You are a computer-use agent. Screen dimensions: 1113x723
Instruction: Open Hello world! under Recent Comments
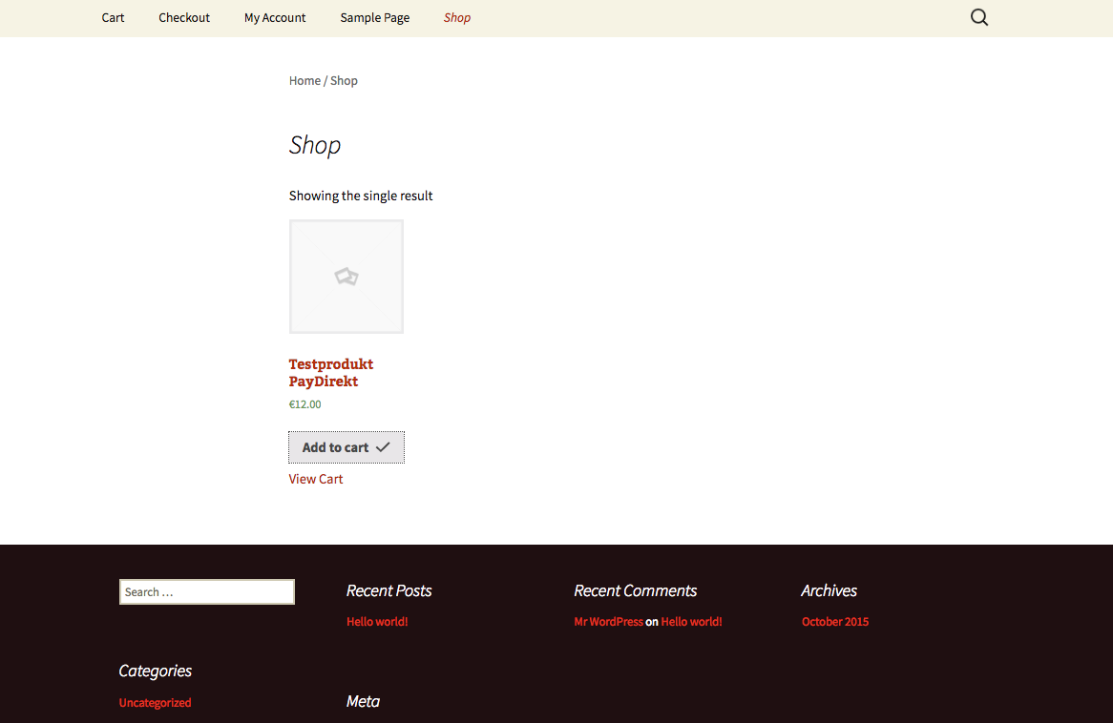point(691,622)
